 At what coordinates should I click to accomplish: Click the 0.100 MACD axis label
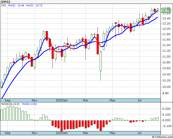tap(166, 115)
